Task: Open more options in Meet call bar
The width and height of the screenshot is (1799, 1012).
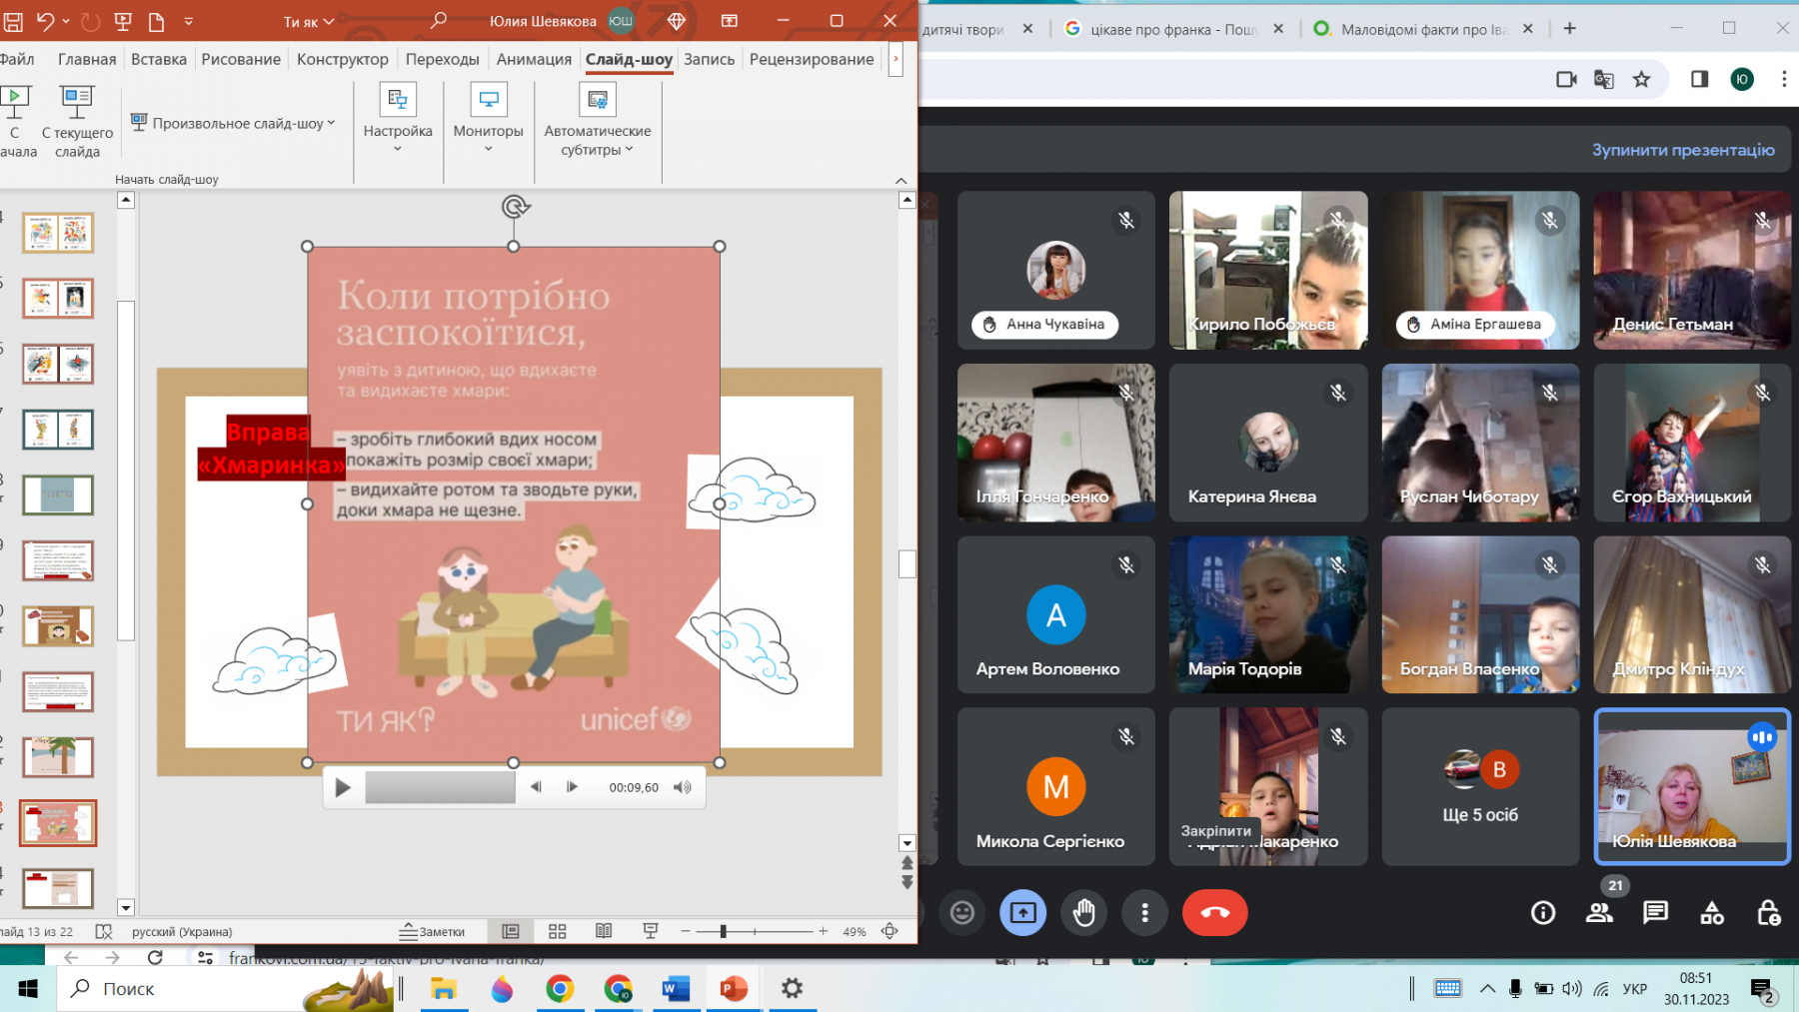Action: coord(1145,912)
